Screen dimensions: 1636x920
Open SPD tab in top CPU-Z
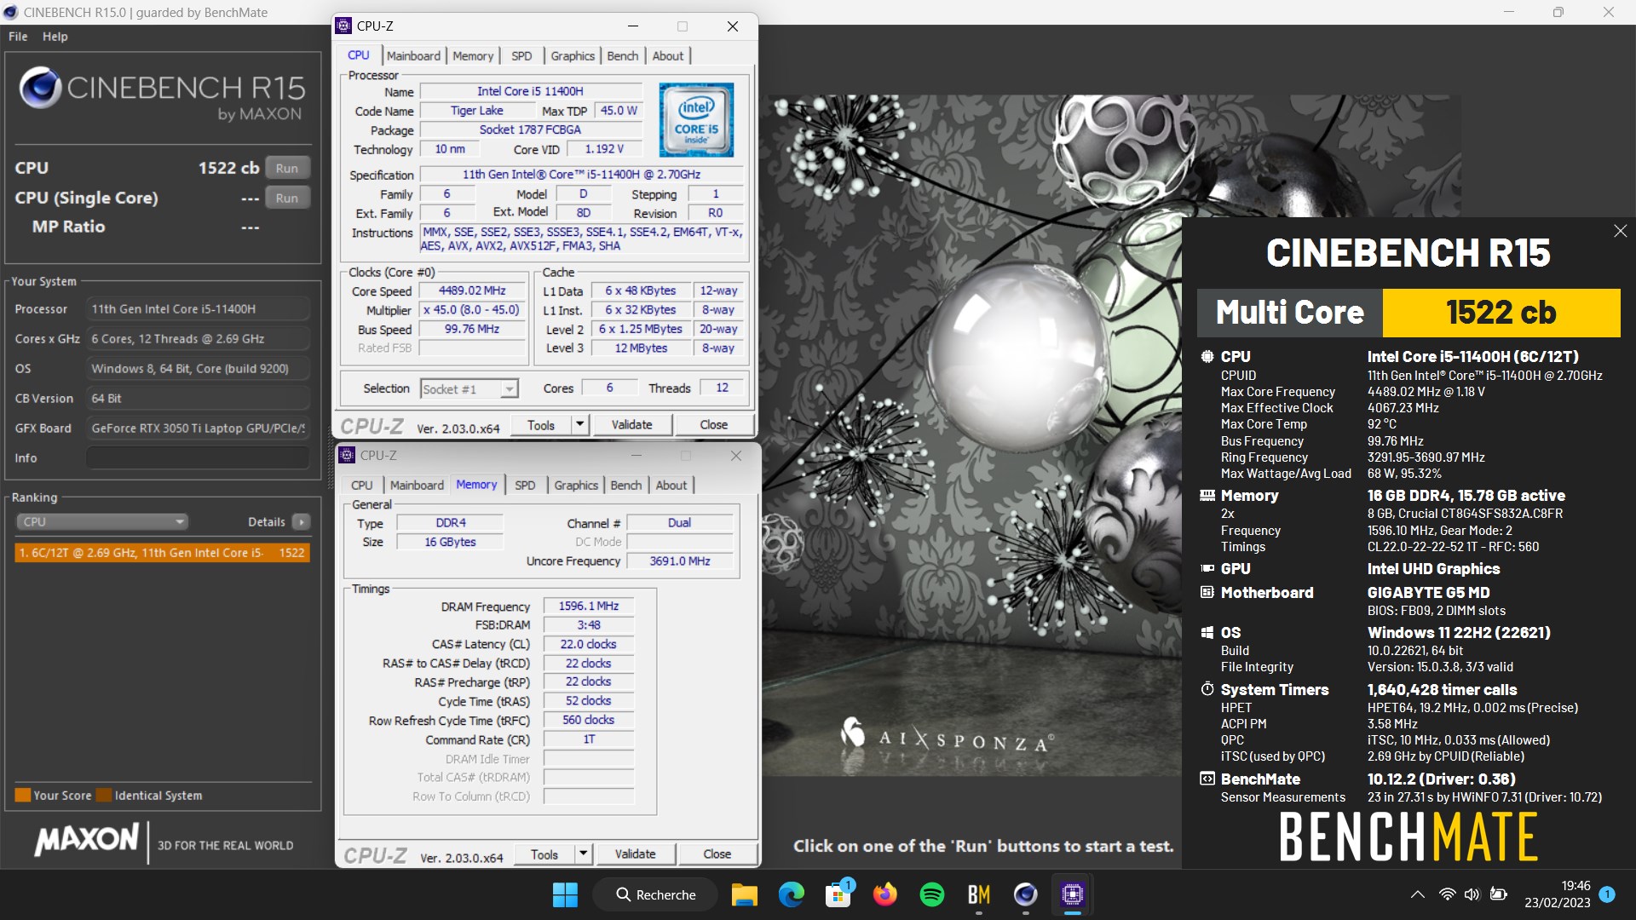click(521, 55)
